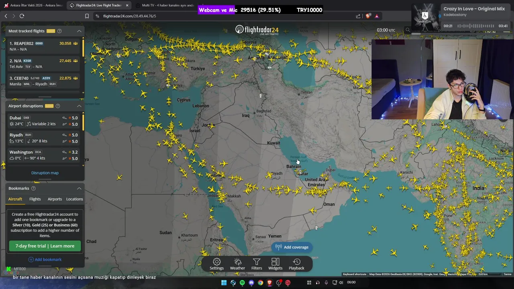The width and height of the screenshot is (514, 289).
Task: Go back in the browser
Action: tap(6, 16)
